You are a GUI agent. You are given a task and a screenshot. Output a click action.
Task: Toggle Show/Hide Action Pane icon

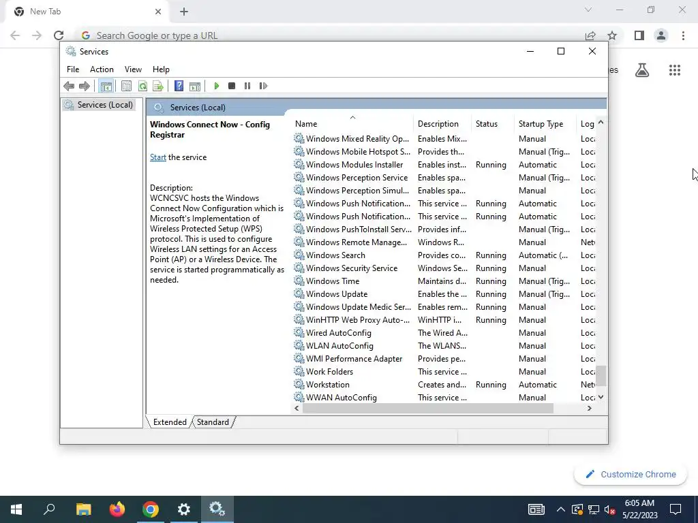(x=195, y=86)
